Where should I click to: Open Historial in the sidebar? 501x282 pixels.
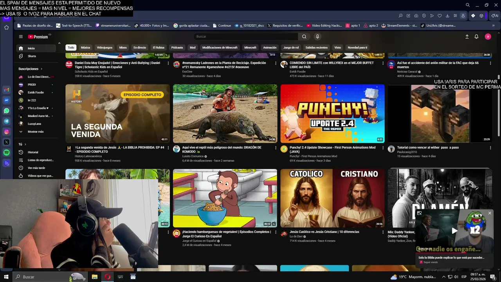[36, 152]
